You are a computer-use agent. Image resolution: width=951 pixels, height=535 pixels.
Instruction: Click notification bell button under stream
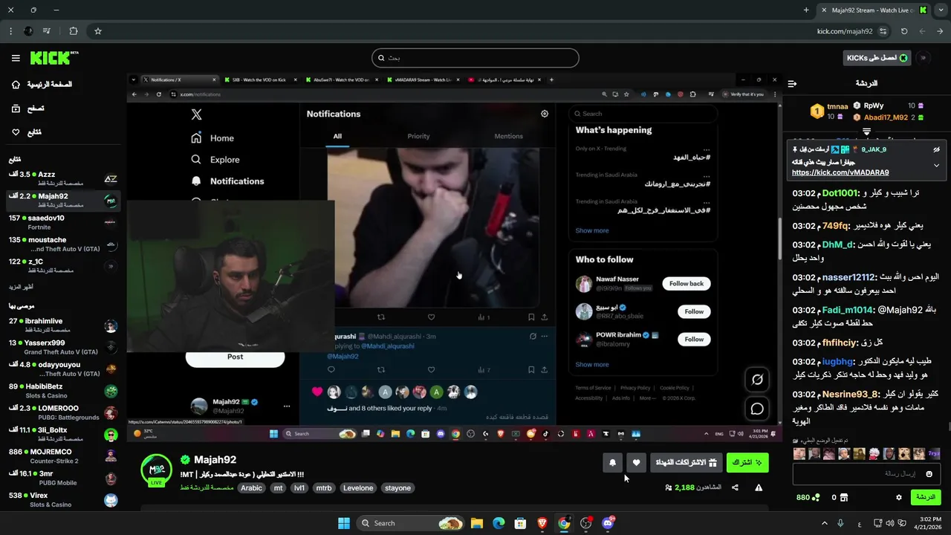[612, 463]
